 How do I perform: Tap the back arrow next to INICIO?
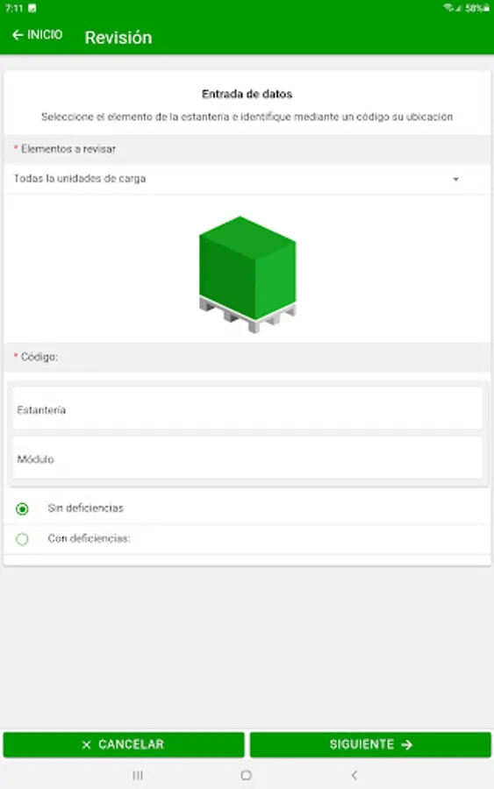click(18, 35)
